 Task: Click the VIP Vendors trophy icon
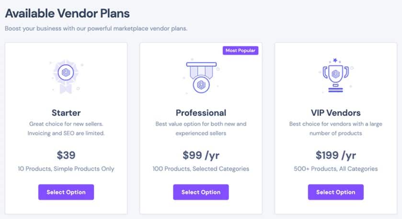(x=336, y=76)
